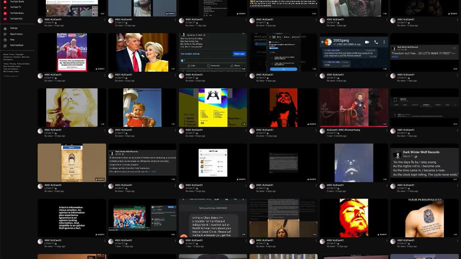Image resolution: width=461 pixels, height=259 pixels.
Task: Click the Help question mark icon
Action: click(x=5, y=40)
